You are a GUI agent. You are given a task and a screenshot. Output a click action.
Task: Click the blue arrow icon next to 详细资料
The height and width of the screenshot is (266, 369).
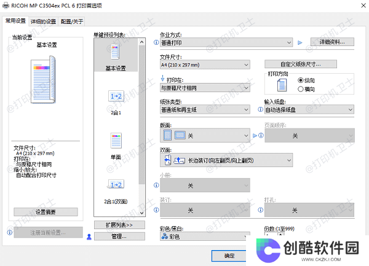coord(300,43)
